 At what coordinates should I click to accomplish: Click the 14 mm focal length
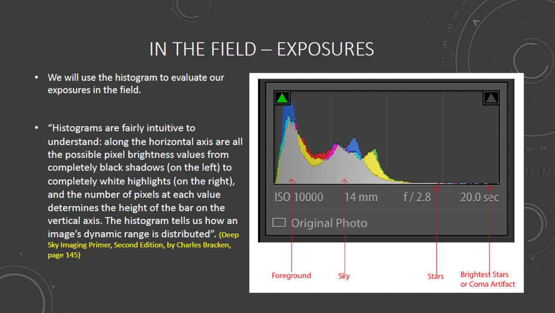pos(361,197)
